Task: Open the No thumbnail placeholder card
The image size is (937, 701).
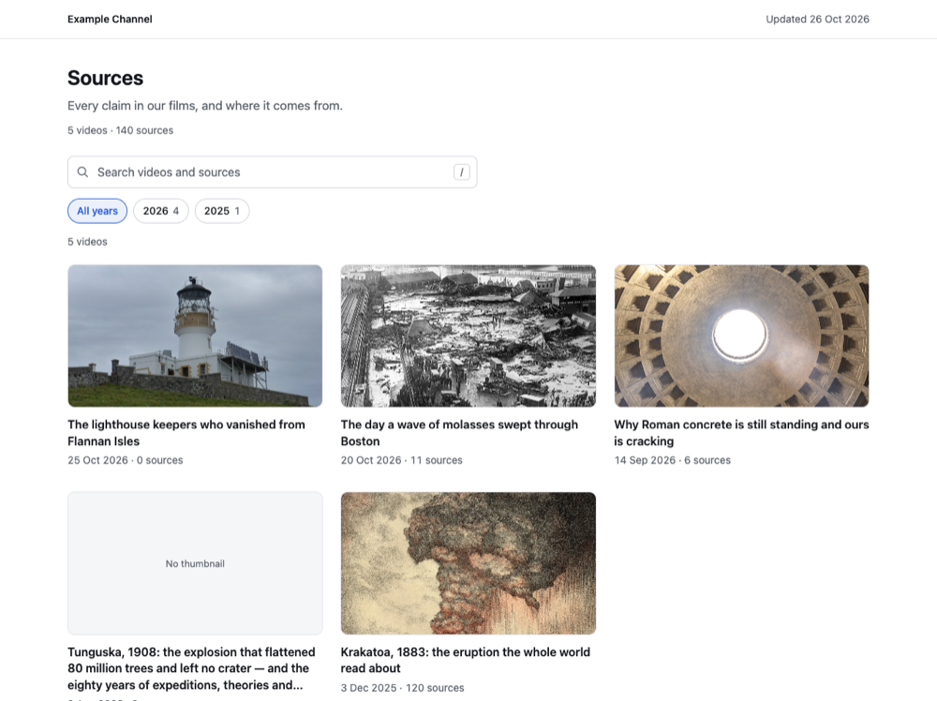Action: pyautogui.click(x=195, y=563)
